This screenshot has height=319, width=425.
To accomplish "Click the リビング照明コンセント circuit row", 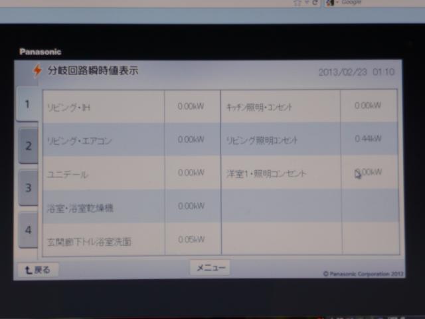I will pos(280,140).
